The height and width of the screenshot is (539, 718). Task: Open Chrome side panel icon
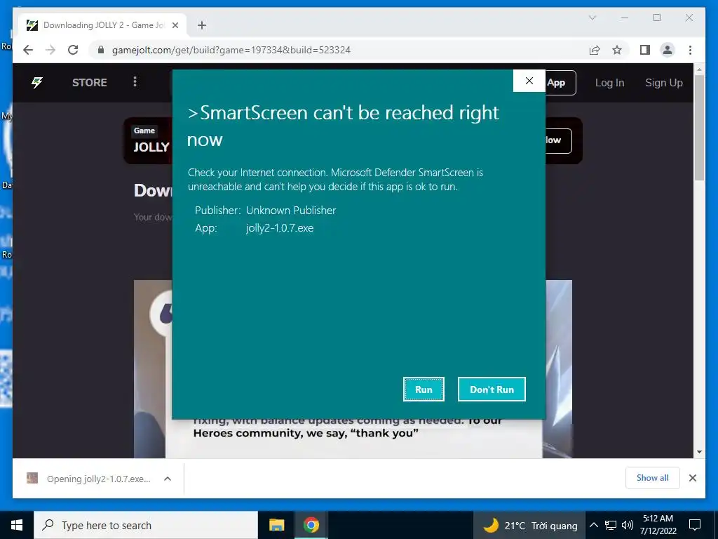(x=645, y=50)
